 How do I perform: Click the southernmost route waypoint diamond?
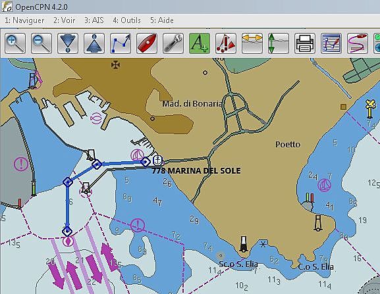(x=67, y=232)
